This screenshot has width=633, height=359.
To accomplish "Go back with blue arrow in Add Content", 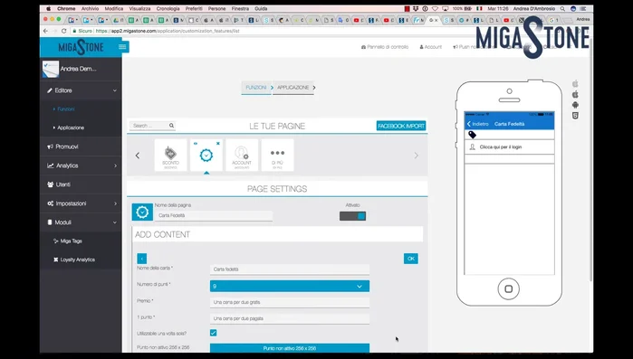I will pyautogui.click(x=141, y=259).
